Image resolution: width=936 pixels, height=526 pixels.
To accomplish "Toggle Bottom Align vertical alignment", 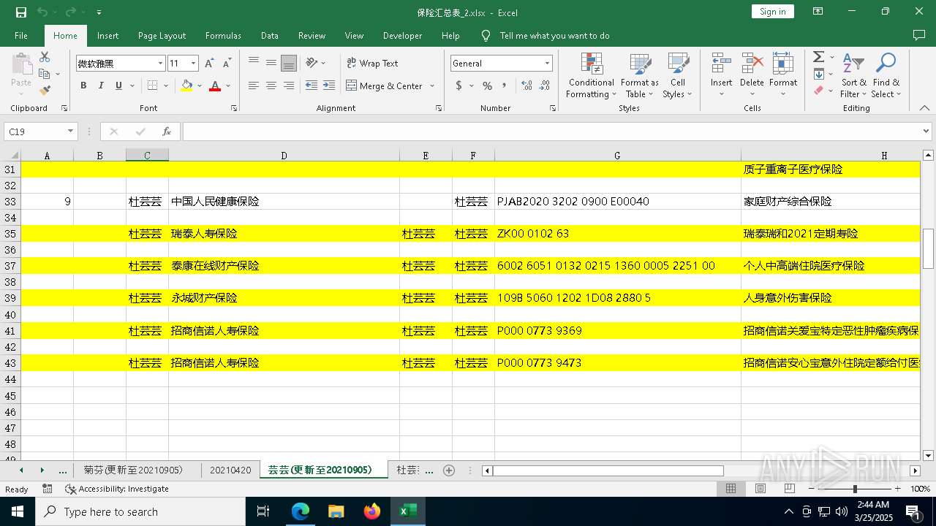I will pyautogui.click(x=289, y=64).
